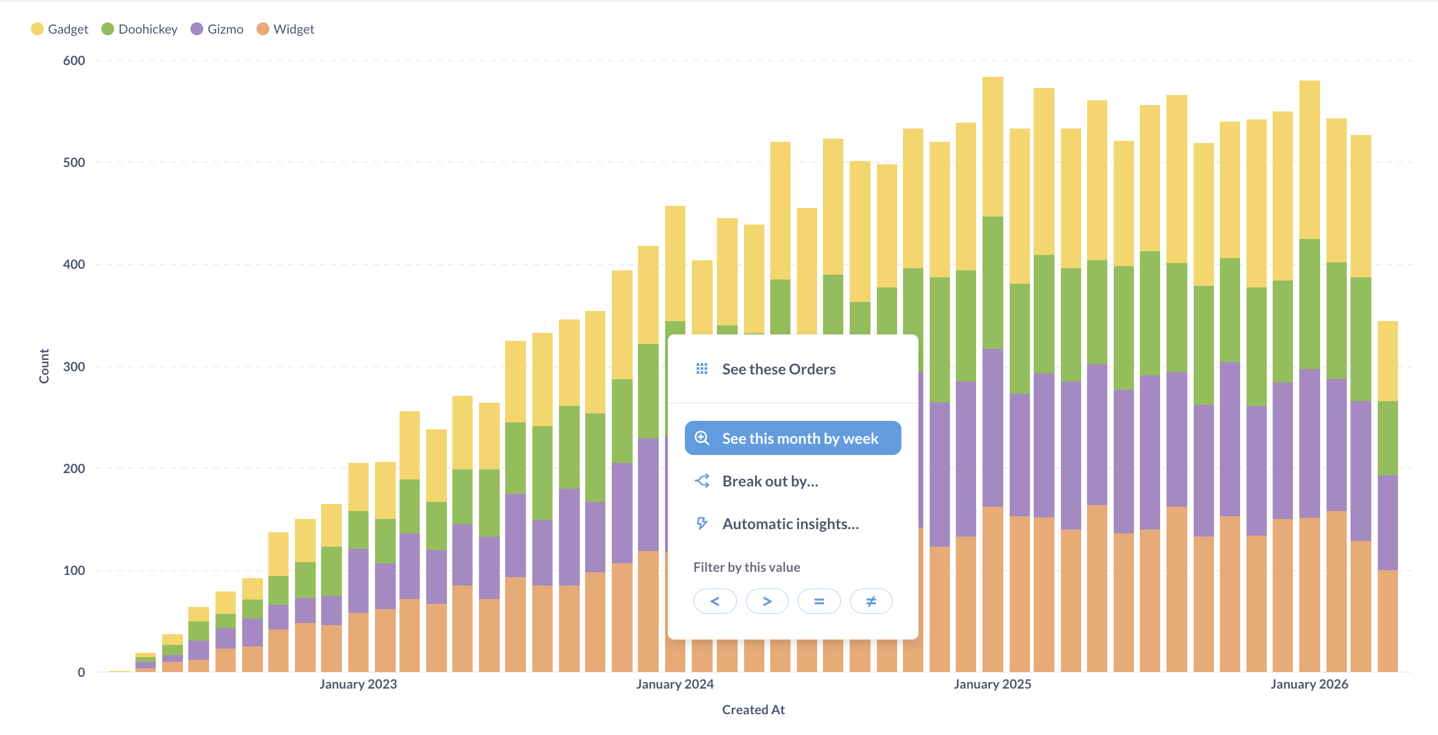Image resolution: width=1438 pixels, height=735 pixels.
Task: Click the "Filter by this value" heading
Action: point(747,566)
